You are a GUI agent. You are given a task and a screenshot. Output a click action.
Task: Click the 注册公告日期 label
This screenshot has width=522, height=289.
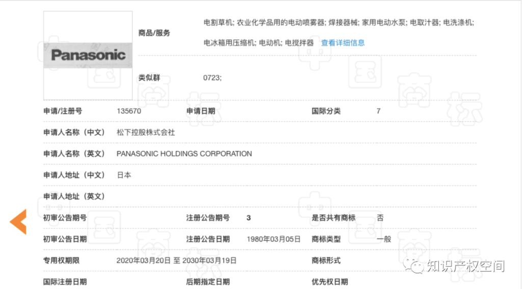pos(208,239)
